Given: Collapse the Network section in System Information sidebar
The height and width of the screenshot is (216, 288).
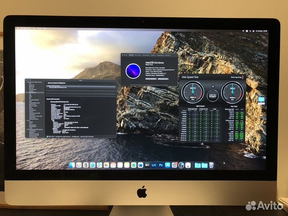Looking at the screenshot, I should [27, 120].
